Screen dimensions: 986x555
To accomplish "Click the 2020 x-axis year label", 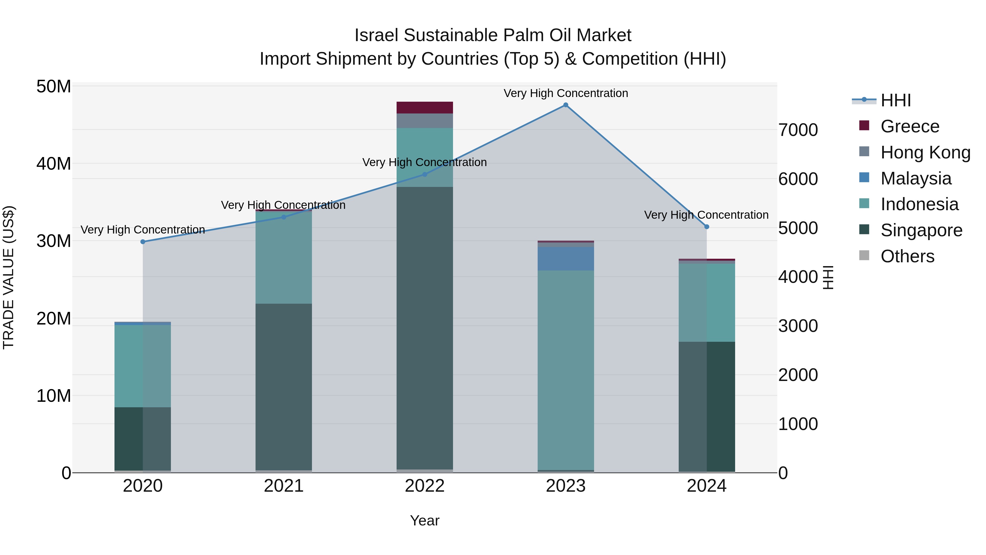I will [x=143, y=486].
